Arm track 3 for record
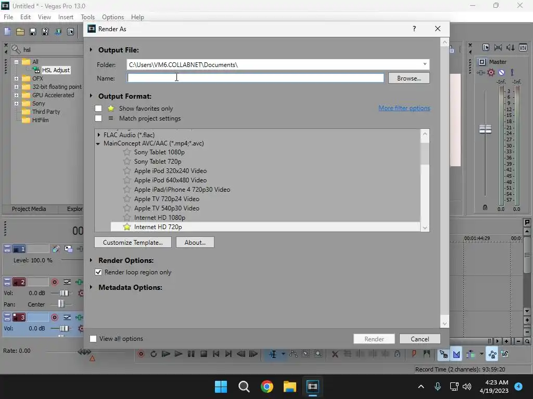 (x=54, y=317)
